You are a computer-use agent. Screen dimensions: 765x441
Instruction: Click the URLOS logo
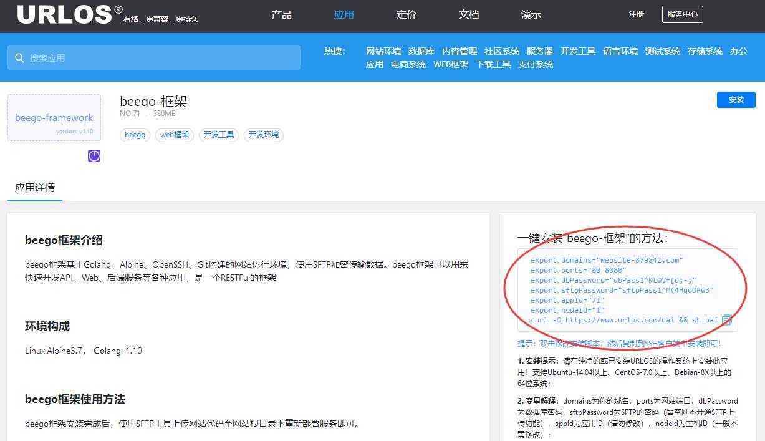point(70,14)
